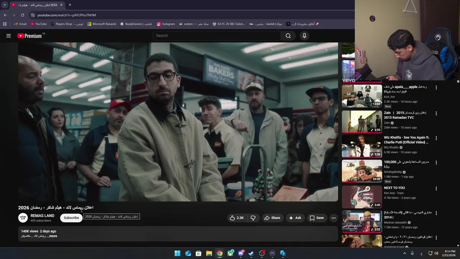View site information icon in address bar
The width and height of the screenshot is (460, 259).
coord(33,15)
